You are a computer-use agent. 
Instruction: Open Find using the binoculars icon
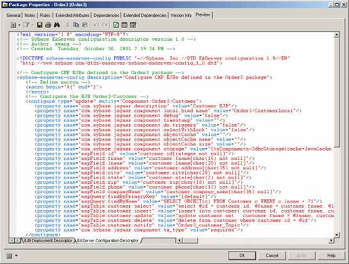[56, 25]
